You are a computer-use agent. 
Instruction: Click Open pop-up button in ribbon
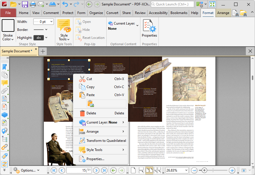click(83, 22)
